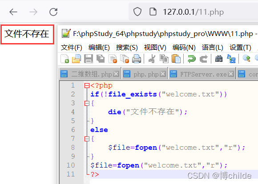Focus the address bar showing 127.0.0.1/11.php
This screenshot has width=258, height=184.
tap(193, 12)
